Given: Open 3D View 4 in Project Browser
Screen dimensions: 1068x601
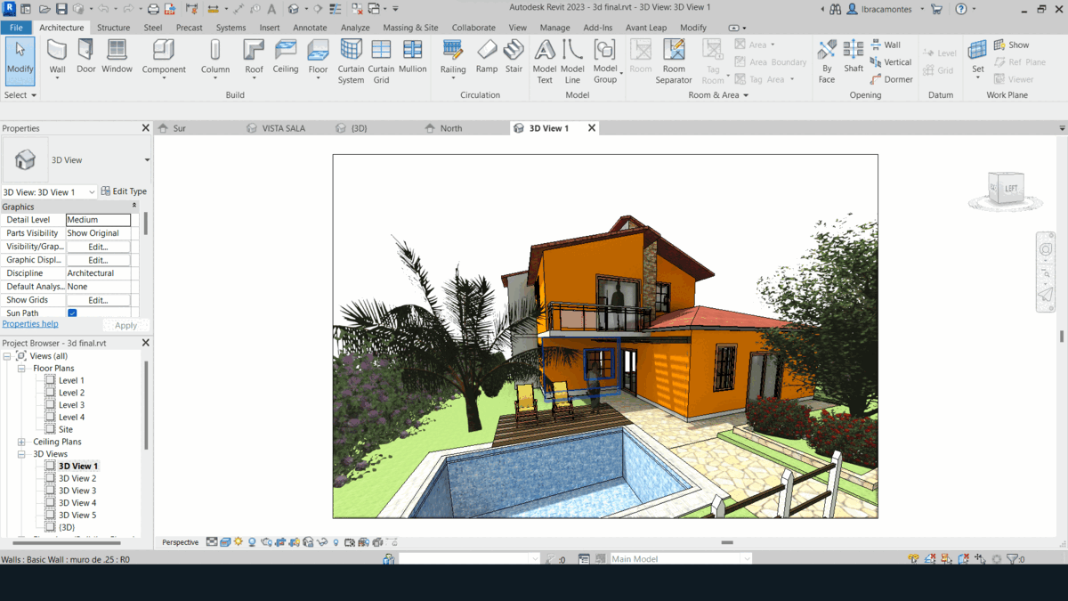Looking at the screenshot, I should tap(77, 503).
